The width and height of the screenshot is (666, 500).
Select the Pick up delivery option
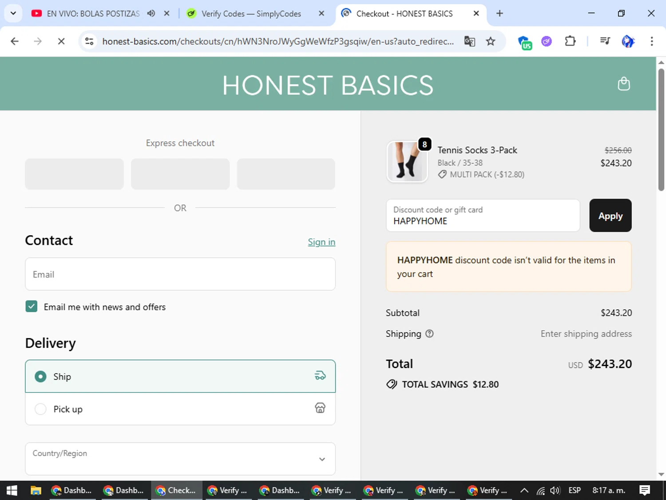tap(180, 408)
